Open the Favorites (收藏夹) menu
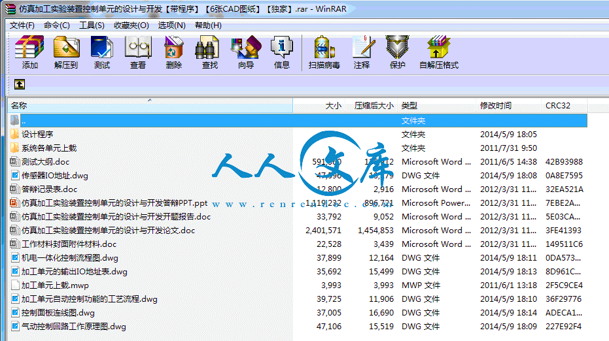 point(131,25)
